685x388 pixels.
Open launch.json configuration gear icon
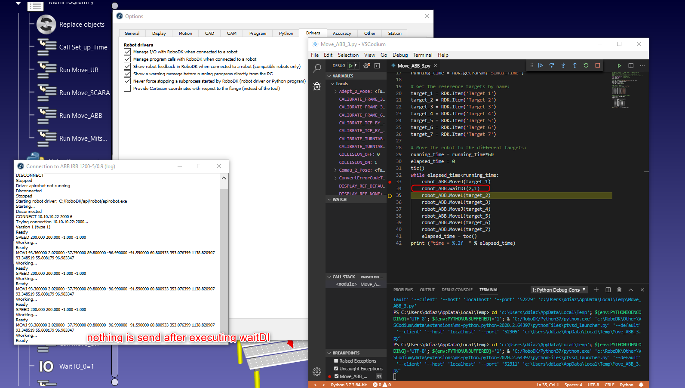tap(367, 66)
